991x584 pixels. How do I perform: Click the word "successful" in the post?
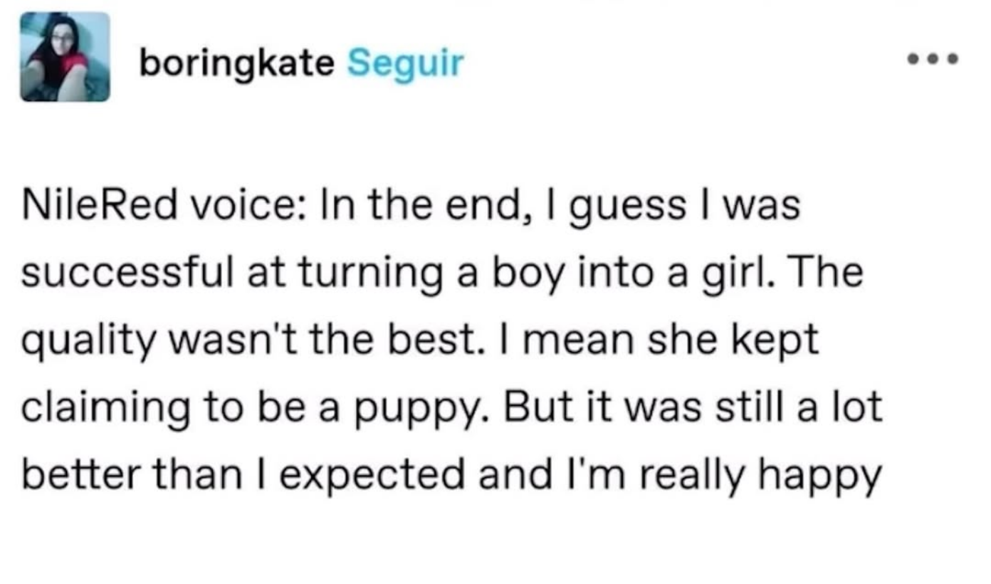(127, 274)
